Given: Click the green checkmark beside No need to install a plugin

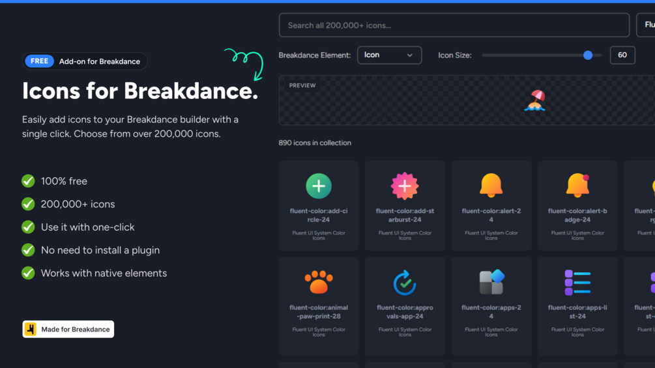Looking at the screenshot, I should pyautogui.click(x=28, y=249).
